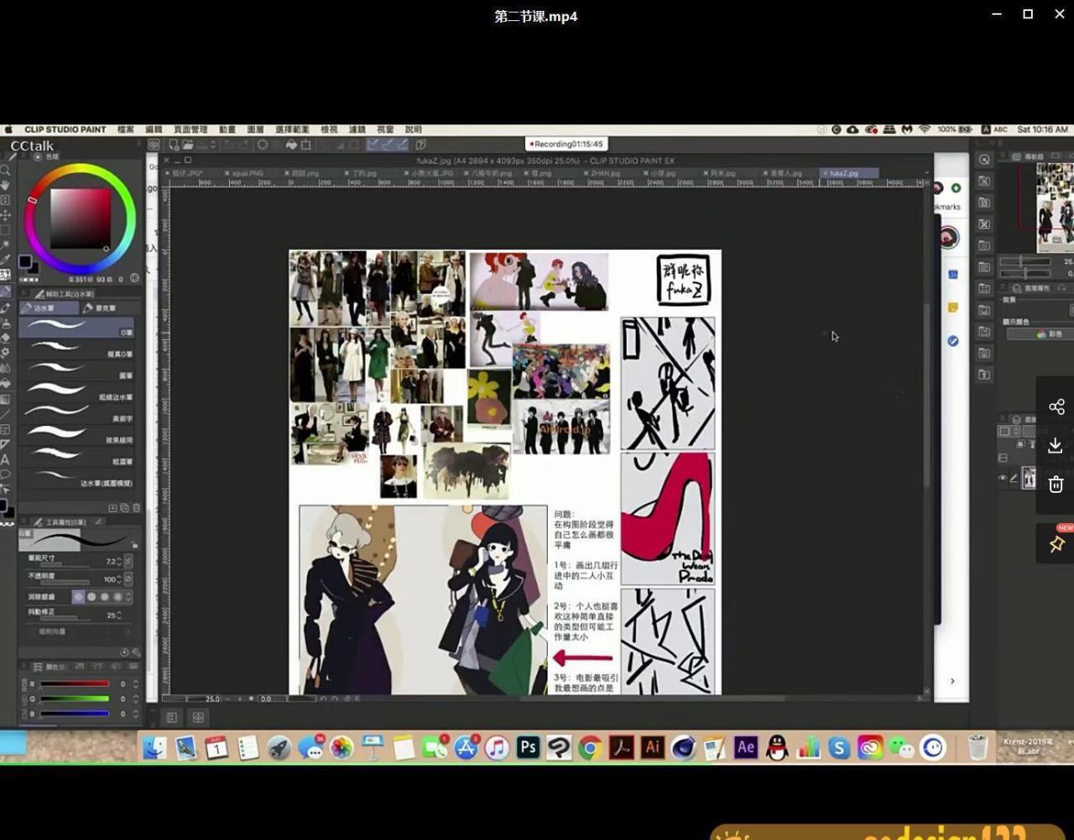Image resolution: width=1074 pixels, height=840 pixels.
Task: Choose the 美術字 brush
Action: tap(76, 412)
